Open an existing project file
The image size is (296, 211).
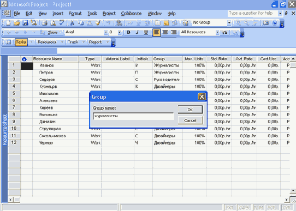point(16,23)
